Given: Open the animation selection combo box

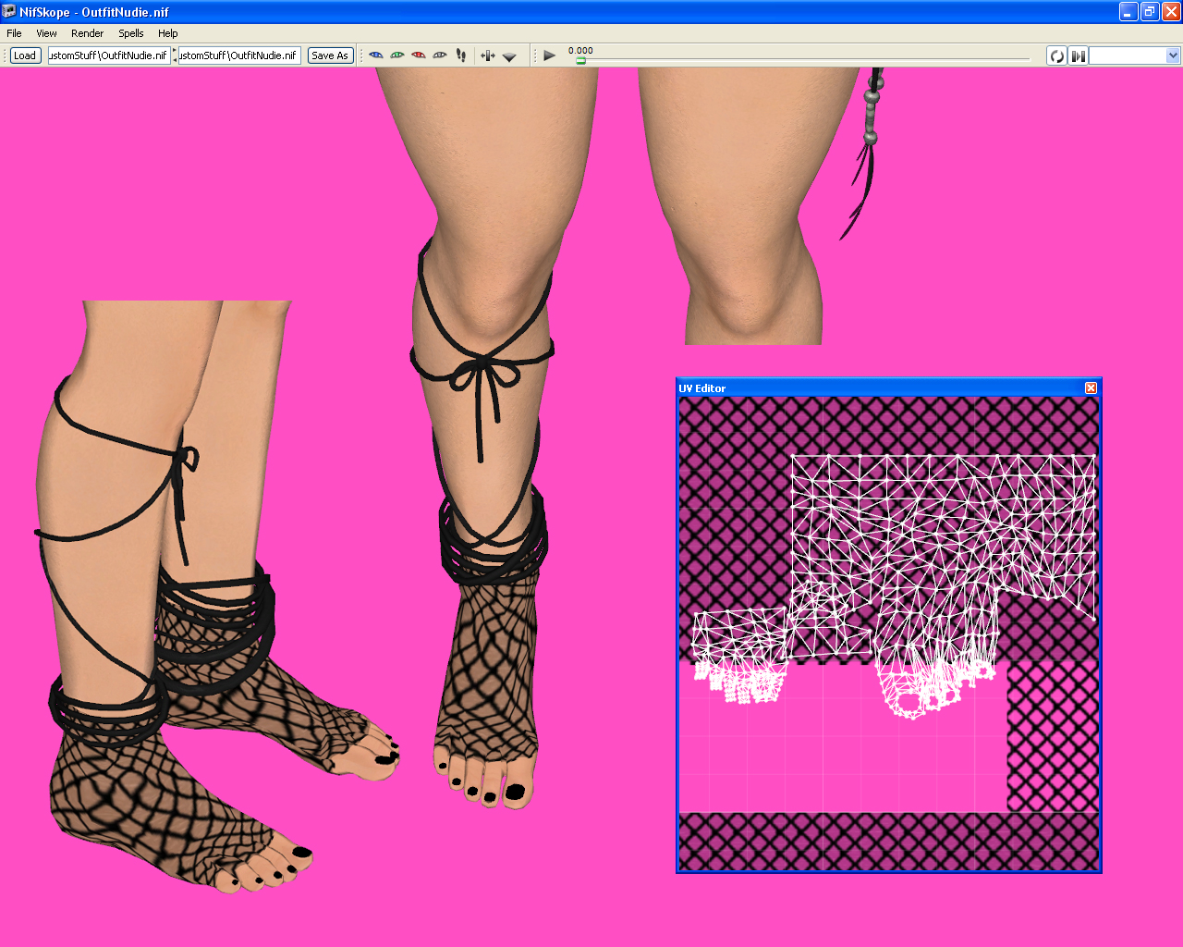Looking at the screenshot, I should pos(1134,56).
